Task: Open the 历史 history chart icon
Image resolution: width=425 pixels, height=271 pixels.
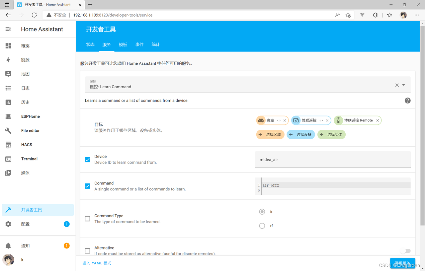Action: pos(8,102)
